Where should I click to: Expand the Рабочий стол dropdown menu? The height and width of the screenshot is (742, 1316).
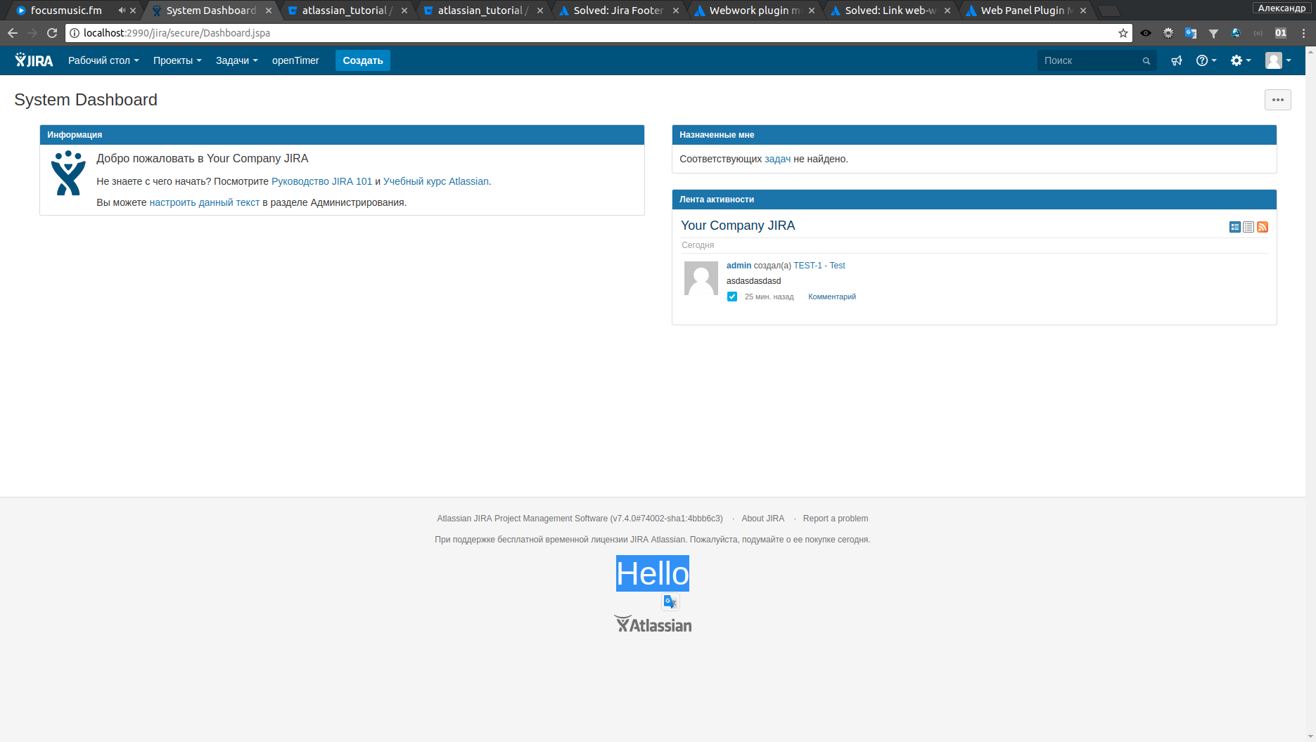pos(103,60)
